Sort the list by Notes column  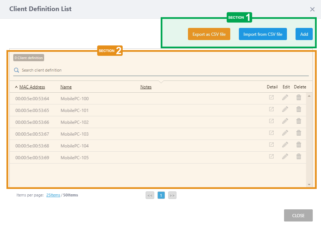[x=146, y=87]
